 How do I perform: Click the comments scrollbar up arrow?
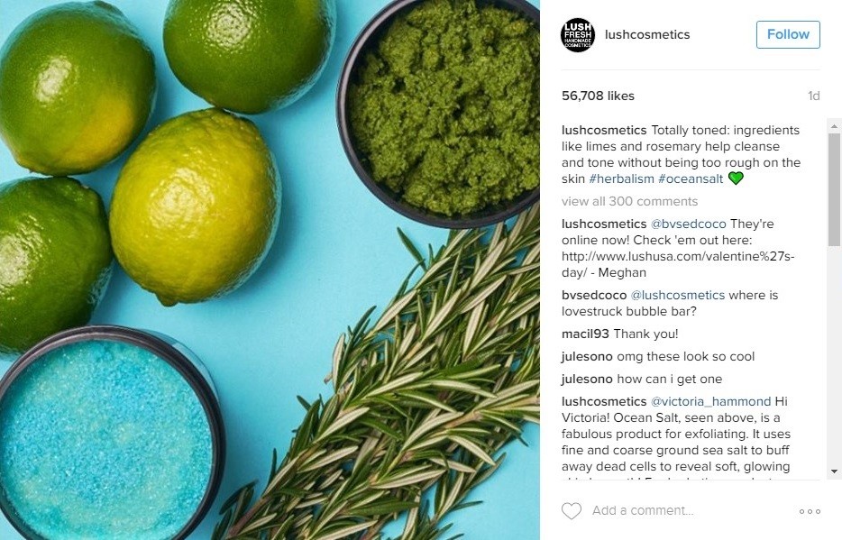pyautogui.click(x=834, y=127)
